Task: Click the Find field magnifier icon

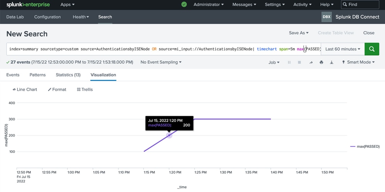Action: [345, 4]
